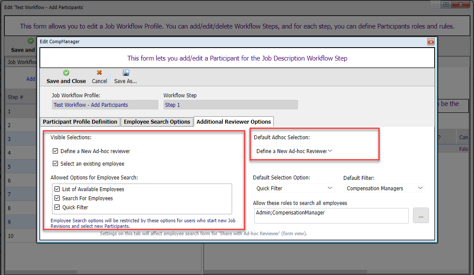Toggle Search For Employees checkbox

point(58,198)
